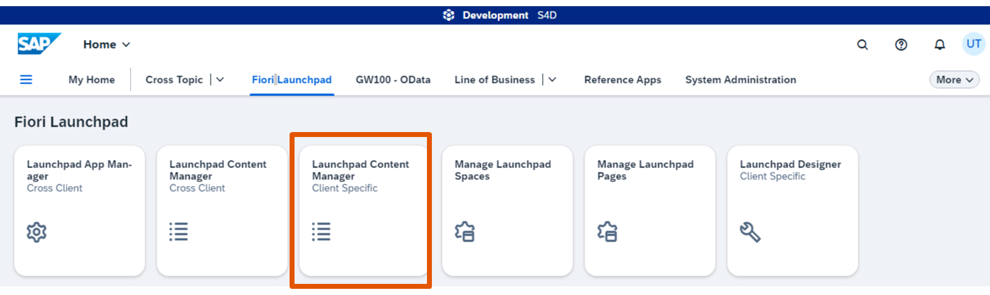Expand the Line of Business chevron
The image size is (990, 295).
click(553, 80)
